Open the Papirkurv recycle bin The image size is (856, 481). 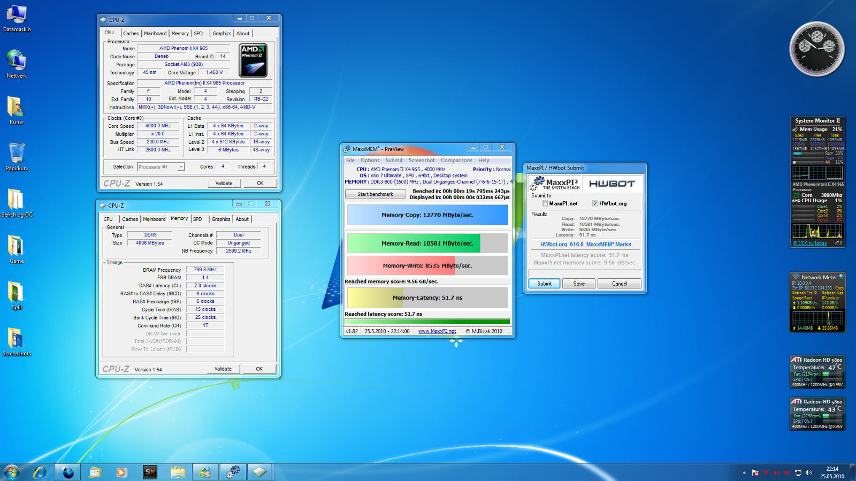(17, 157)
